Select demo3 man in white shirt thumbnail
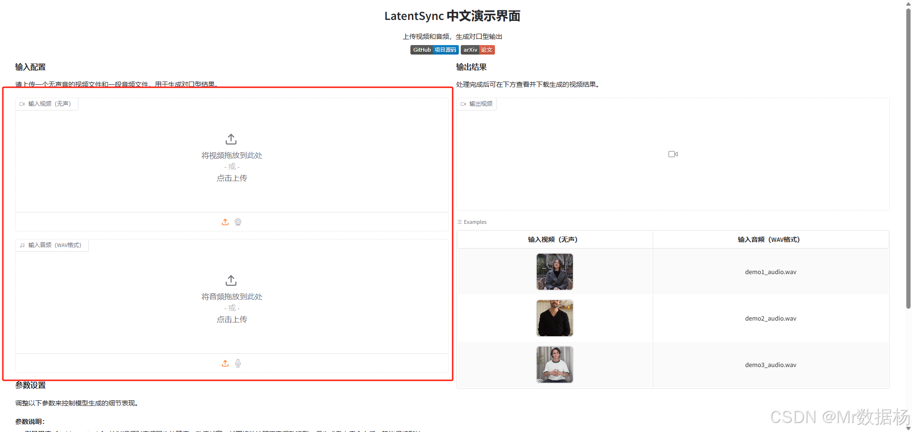912x432 pixels. click(x=555, y=365)
